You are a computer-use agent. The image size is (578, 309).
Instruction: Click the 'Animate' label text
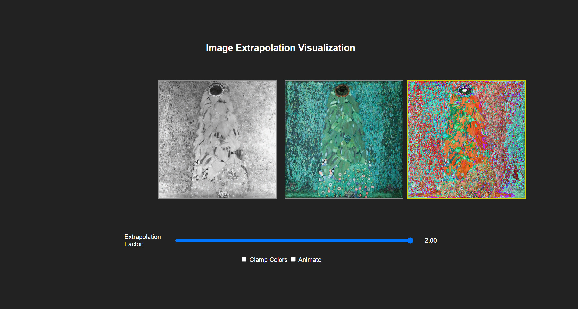(x=310, y=260)
